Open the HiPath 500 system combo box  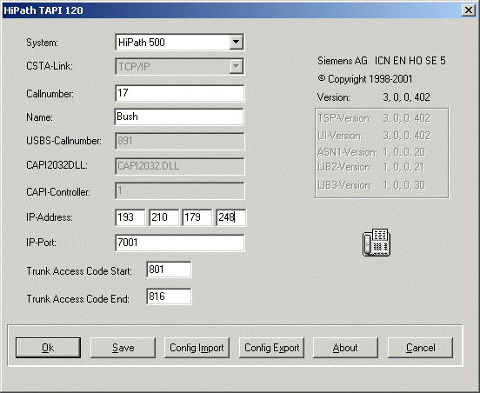(x=179, y=42)
